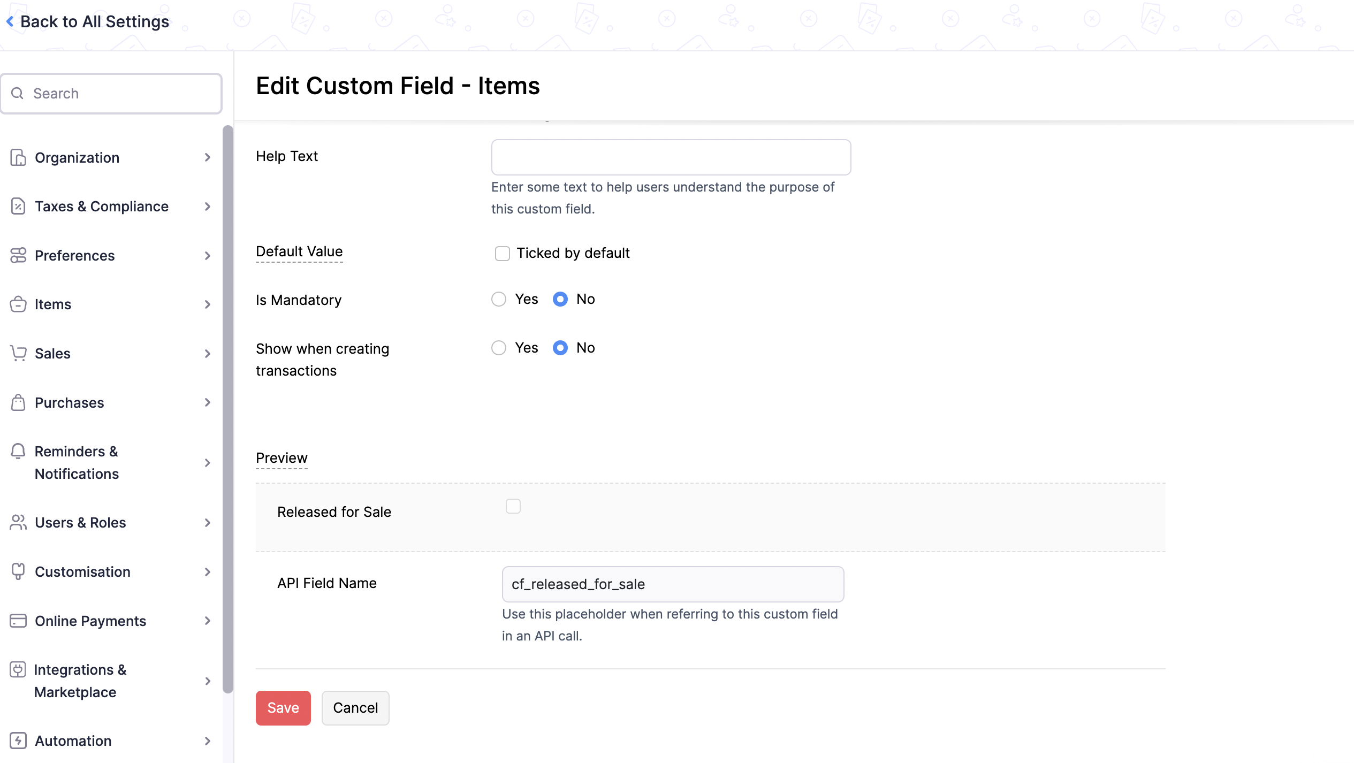The image size is (1354, 763).
Task: Expand the Organization chevron
Action: [x=208, y=157]
